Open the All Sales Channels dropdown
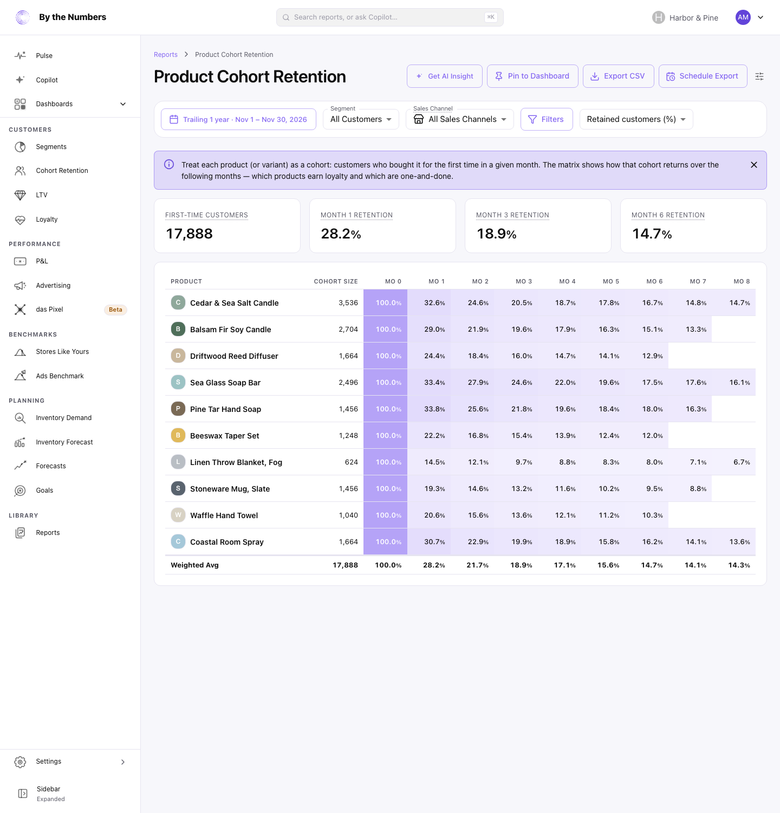 point(460,119)
